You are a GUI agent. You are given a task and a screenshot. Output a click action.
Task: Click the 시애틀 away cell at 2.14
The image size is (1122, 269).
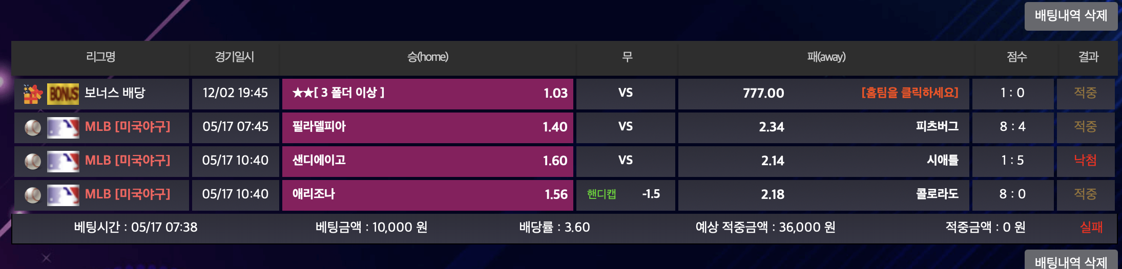[823, 161]
